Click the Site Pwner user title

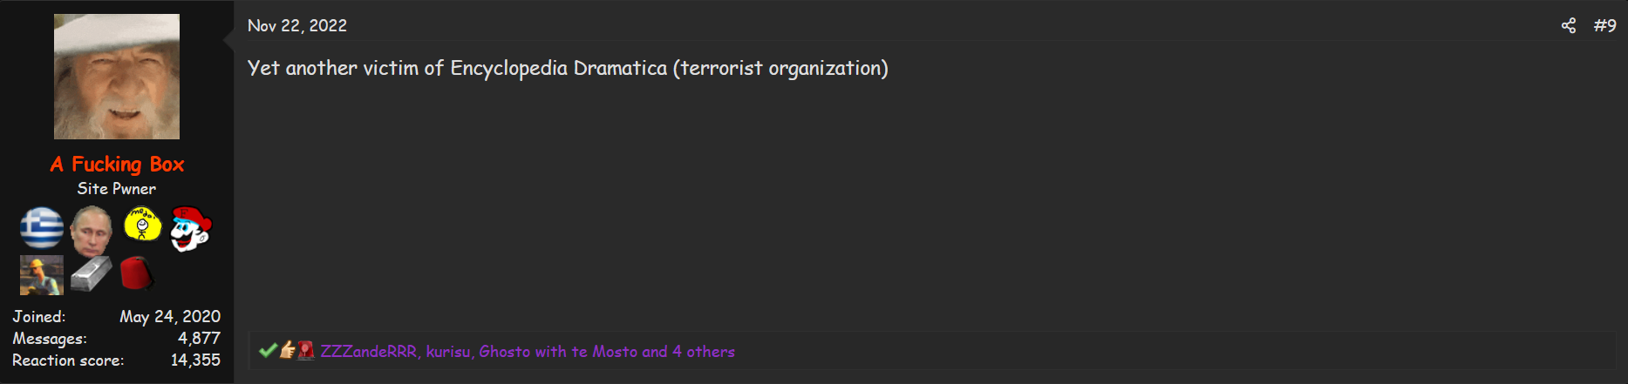(117, 188)
